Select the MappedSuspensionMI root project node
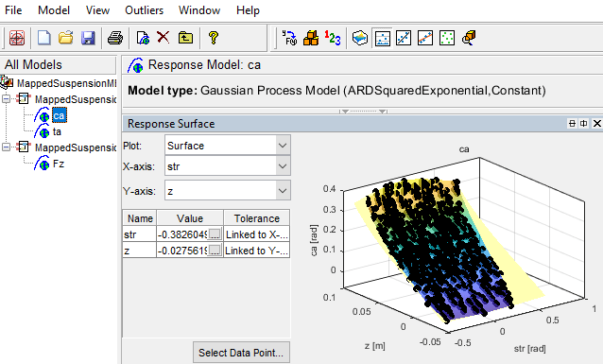Viewport: 603px width, 364px height. (x=66, y=83)
